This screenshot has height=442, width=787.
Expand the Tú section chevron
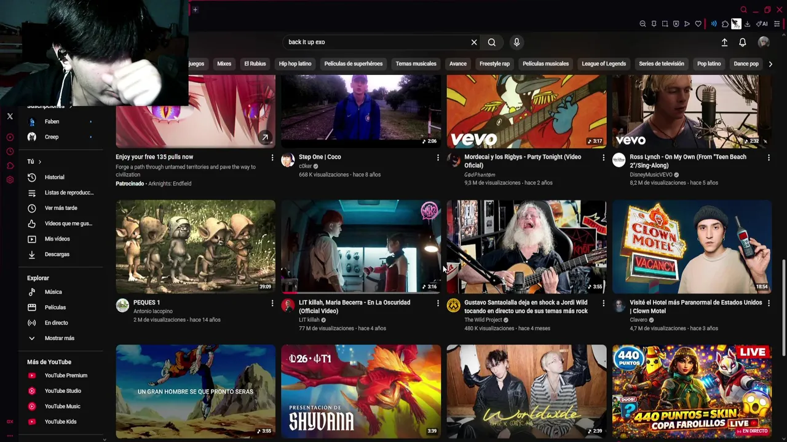pos(39,161)
